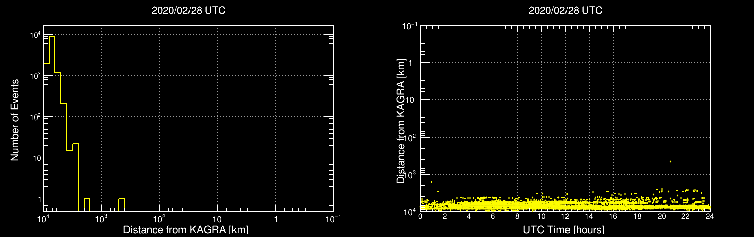754x237 pixels.
Task: Click the 10^-1 tick on histogram distance axis
Action: click(333, 219)
